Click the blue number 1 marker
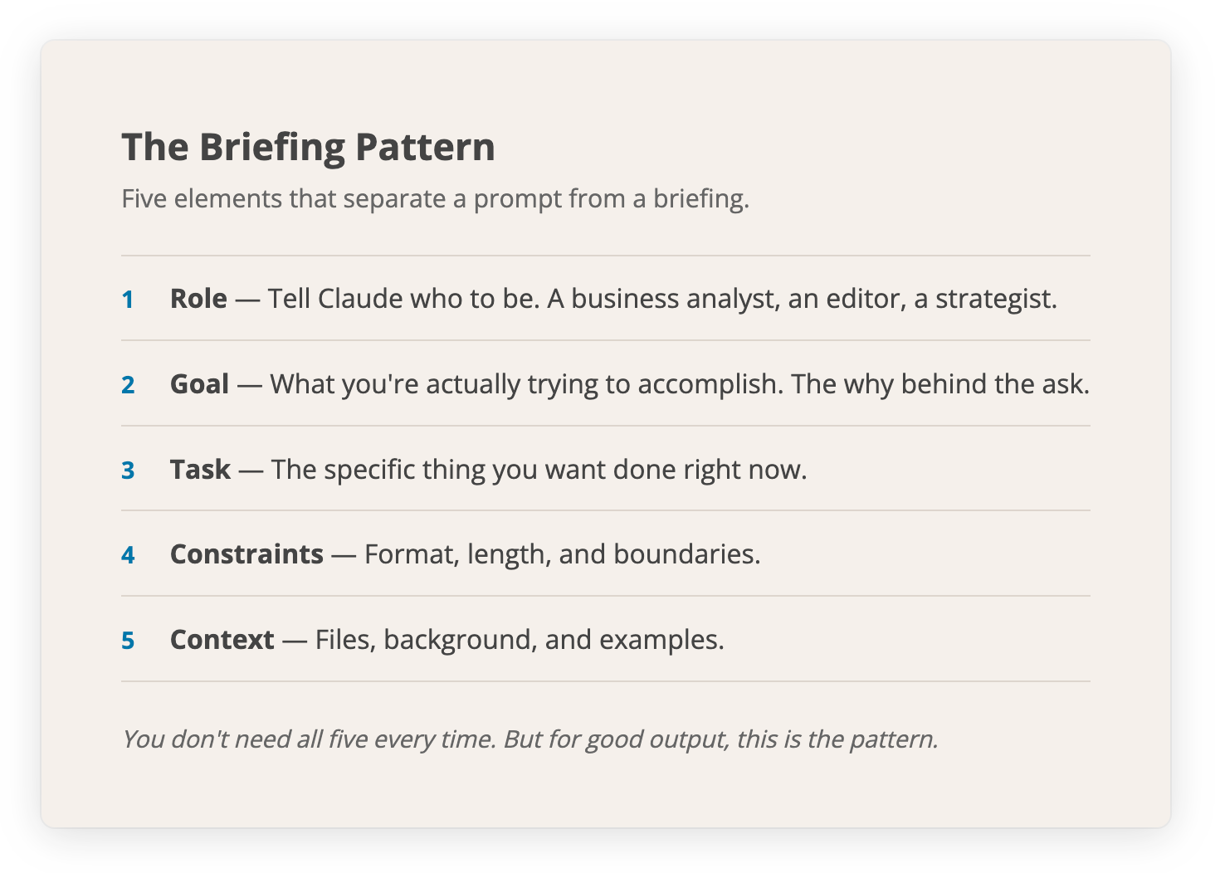The height and width of the screenshot is (873, 1220). (128, 300)
